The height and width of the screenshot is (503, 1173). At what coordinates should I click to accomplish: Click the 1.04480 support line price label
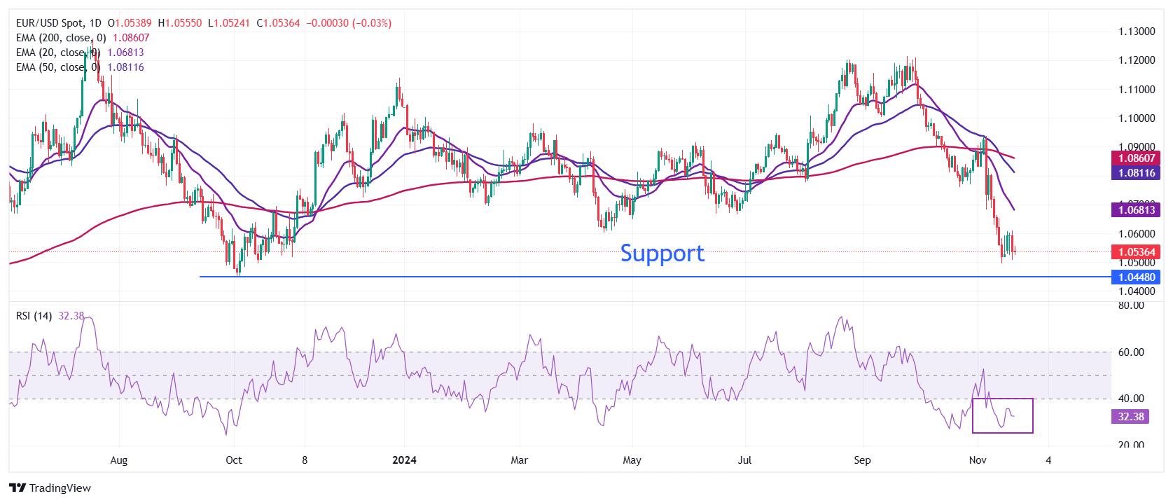coord(1135,277)
